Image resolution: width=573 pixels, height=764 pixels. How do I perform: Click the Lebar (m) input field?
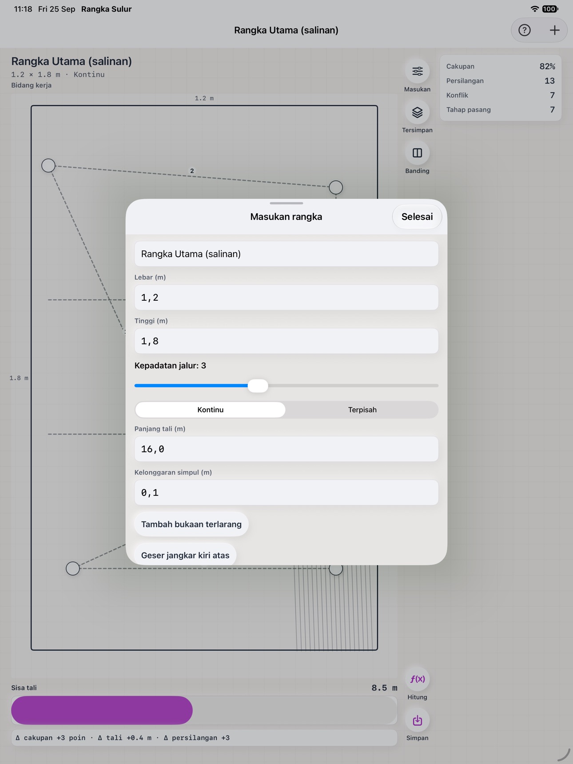[286, 297]
